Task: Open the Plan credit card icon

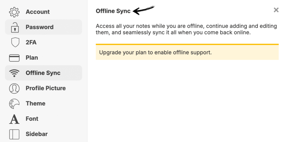Action: (14, 58)
